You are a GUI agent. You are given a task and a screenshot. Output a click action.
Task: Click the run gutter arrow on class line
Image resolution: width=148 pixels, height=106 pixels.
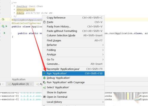(7, 26)
